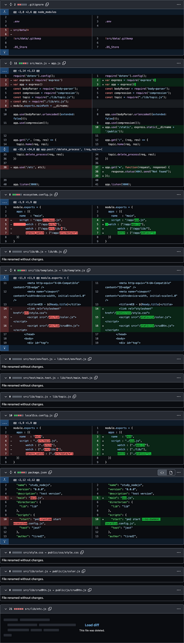This screenshot has width=184, height=643.
Task: Copy path of lib/test/main.test.js file
Action: click(96, 378)
